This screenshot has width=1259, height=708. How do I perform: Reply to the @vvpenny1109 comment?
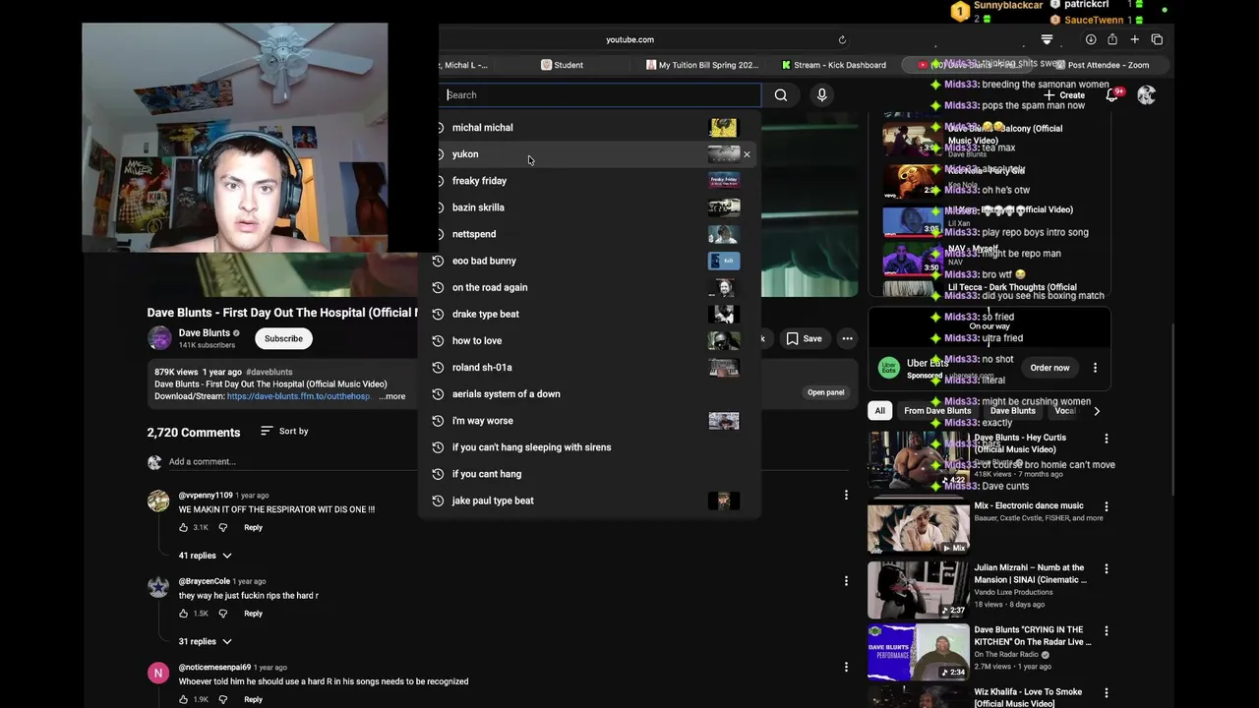(253, 528)
